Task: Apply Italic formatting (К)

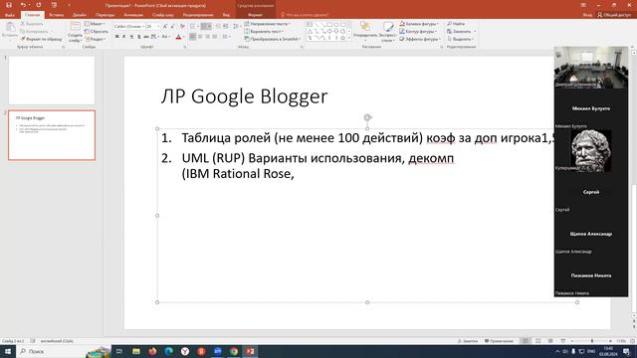Action: (x=124, y=37)
